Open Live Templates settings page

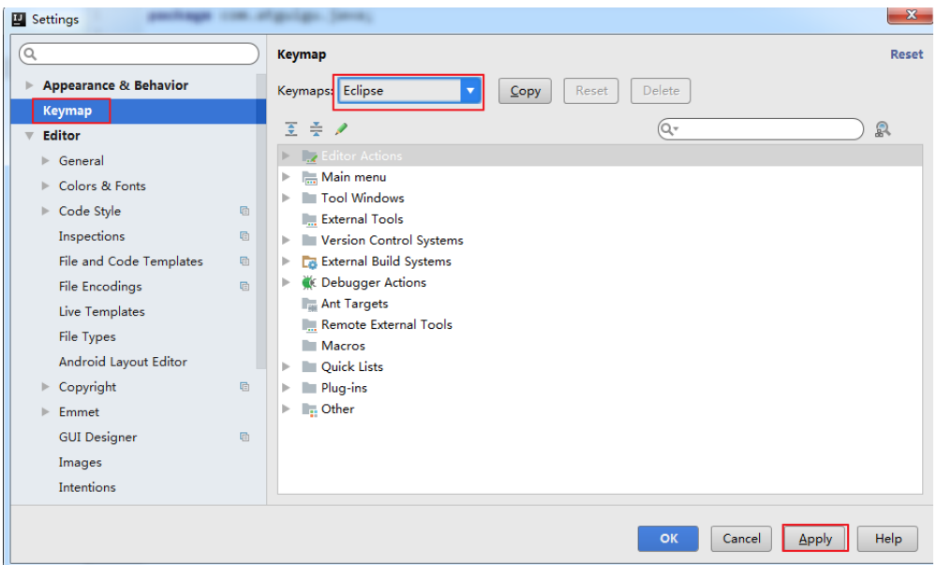click(101, 312)
